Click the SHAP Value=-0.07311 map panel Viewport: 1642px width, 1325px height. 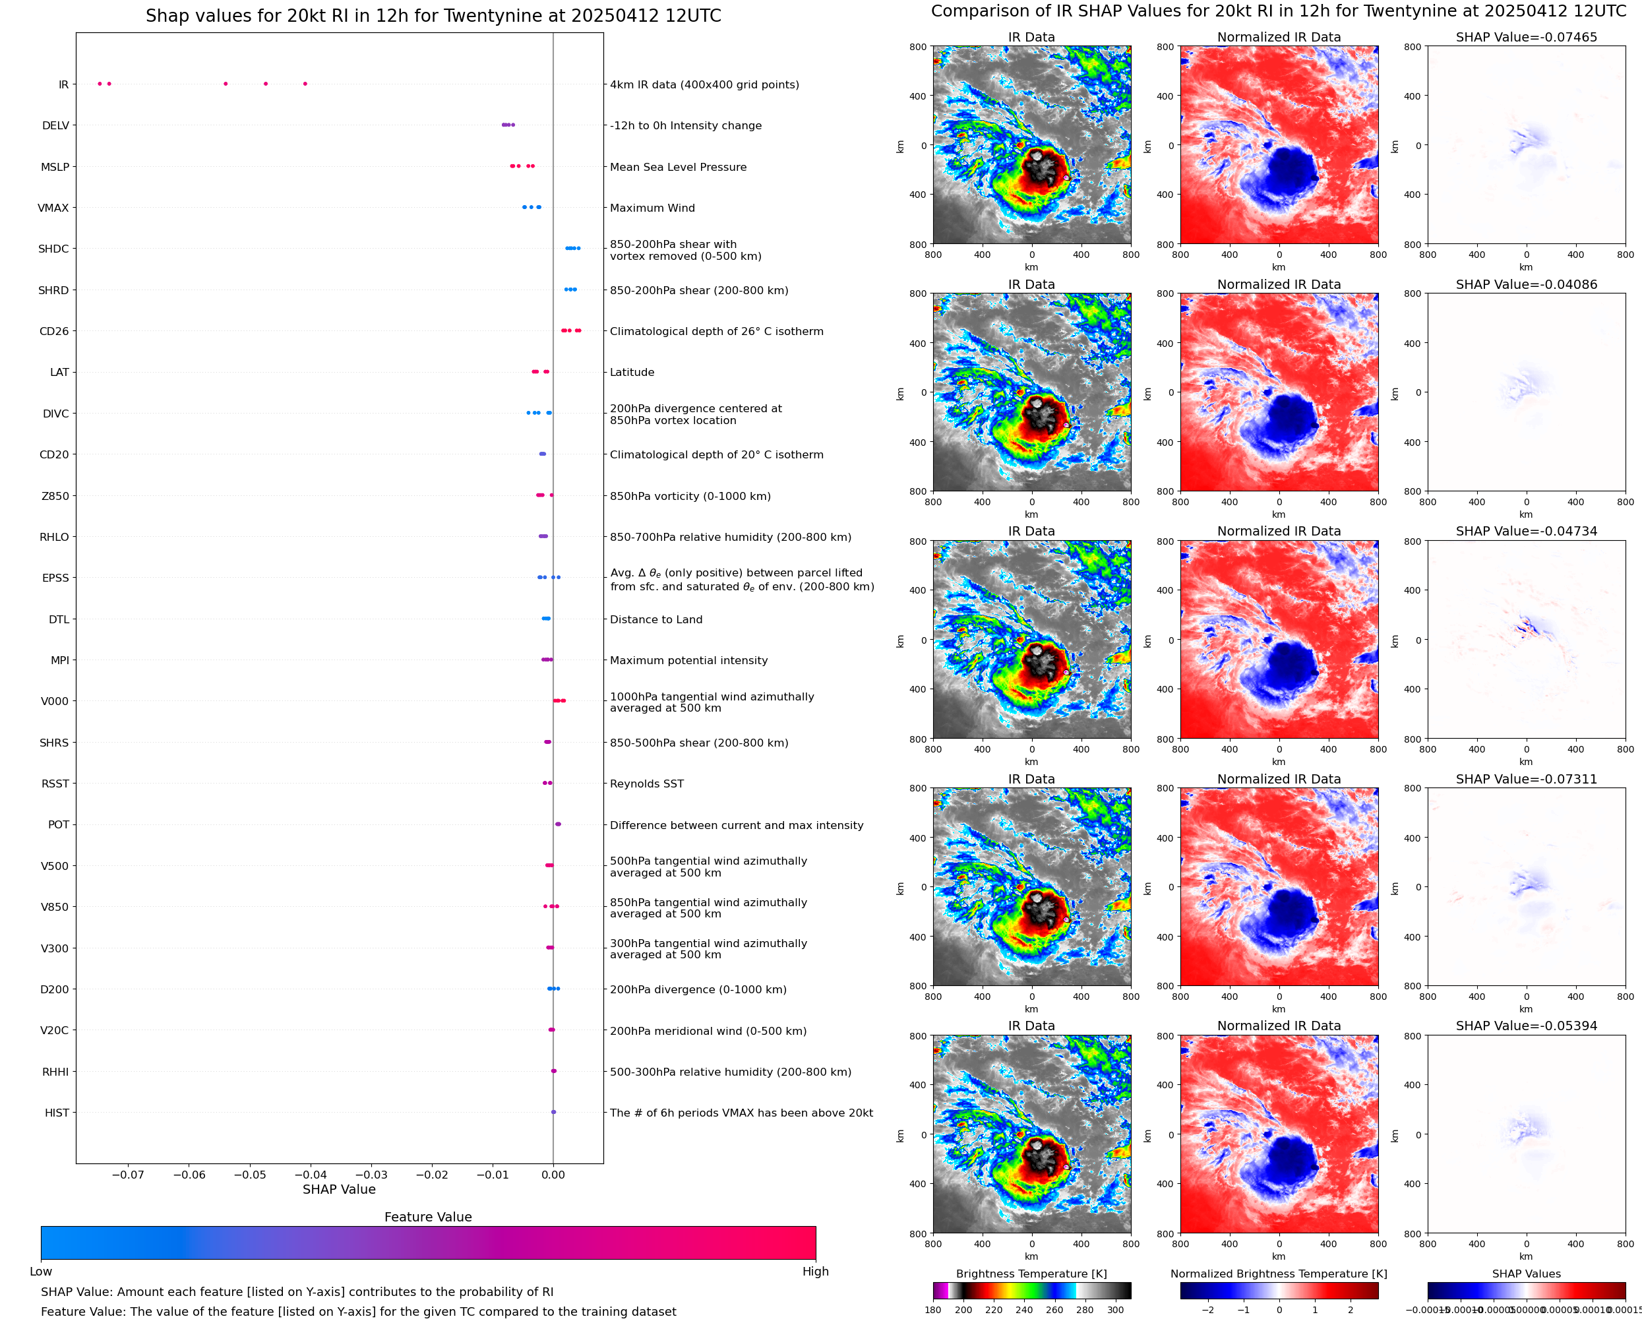[x=1526, y=887]
